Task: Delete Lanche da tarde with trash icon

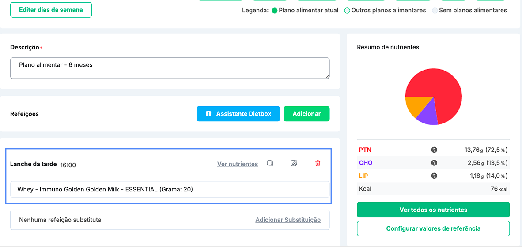Action: click(x=318, y=163)
